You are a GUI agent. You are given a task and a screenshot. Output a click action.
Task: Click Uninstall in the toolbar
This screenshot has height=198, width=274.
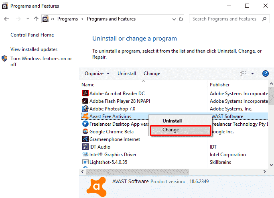point(127,73)
